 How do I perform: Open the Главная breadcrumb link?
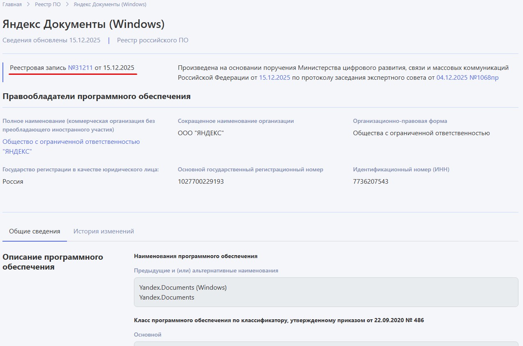click(12, 5)
